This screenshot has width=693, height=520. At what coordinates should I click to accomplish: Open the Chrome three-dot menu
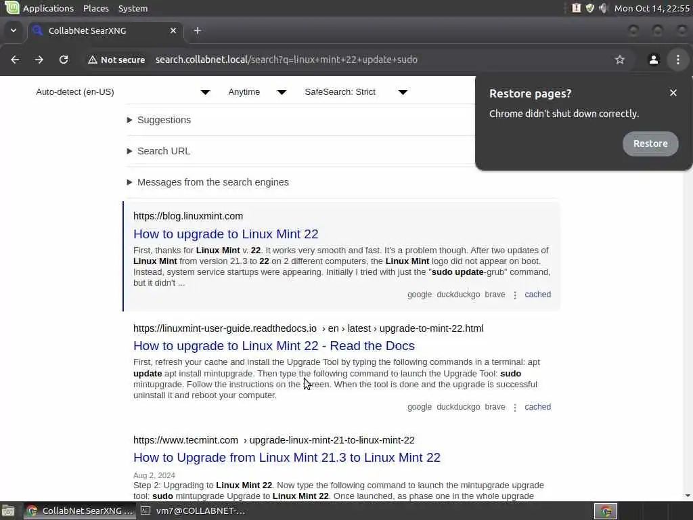coord(678,60)
